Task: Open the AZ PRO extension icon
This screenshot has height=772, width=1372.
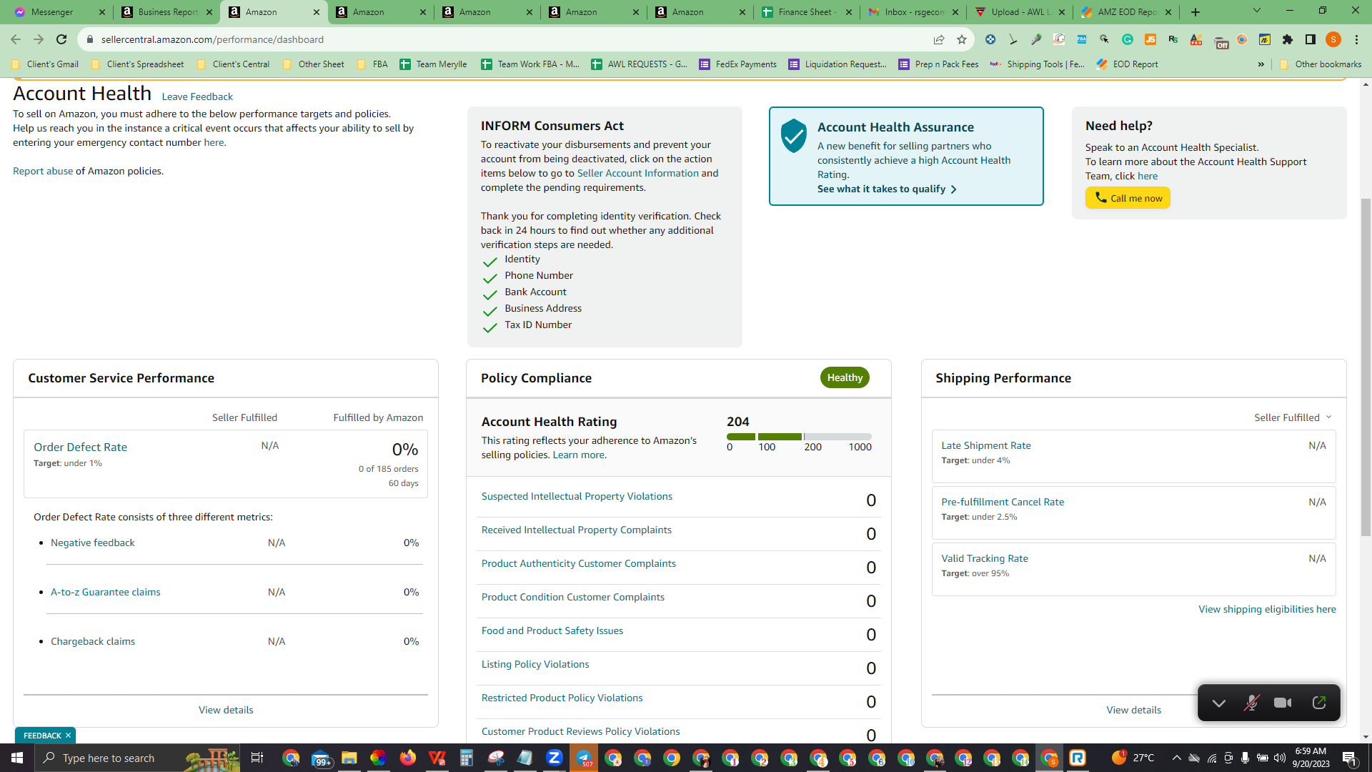Action: click(1196, 39)
